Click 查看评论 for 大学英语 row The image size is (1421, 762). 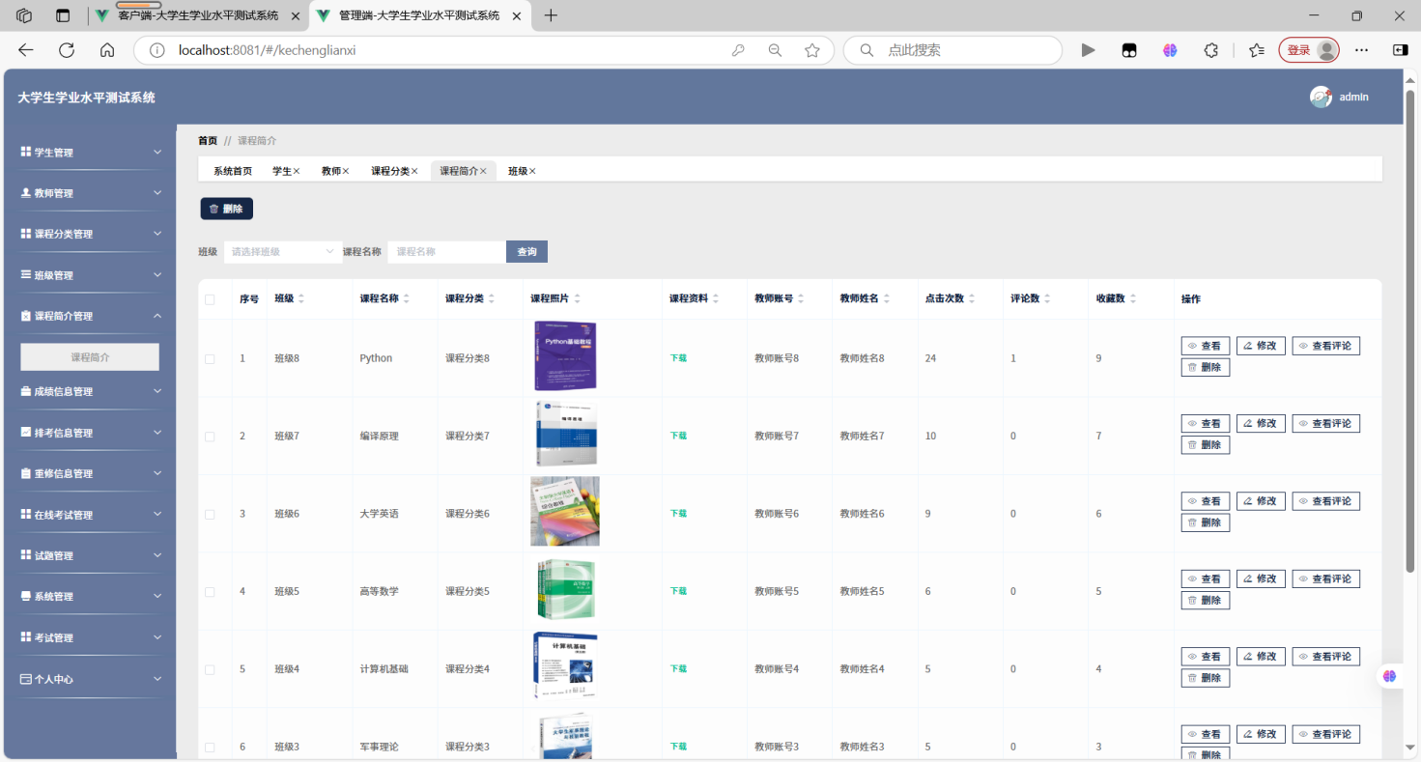pos(1325,501)
